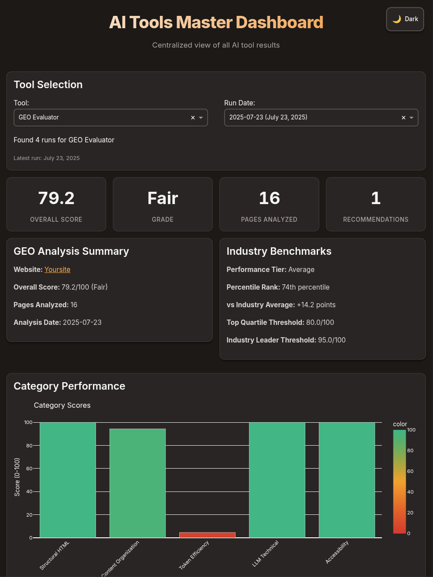Image resolution: width=433 pixels, height=577 pixels.
Task: Click the GEO Analysis Summary heading
Action: coord(71,251)
